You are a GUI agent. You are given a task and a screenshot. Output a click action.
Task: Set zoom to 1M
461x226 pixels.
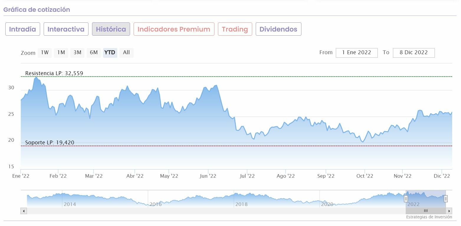point(61,52)
